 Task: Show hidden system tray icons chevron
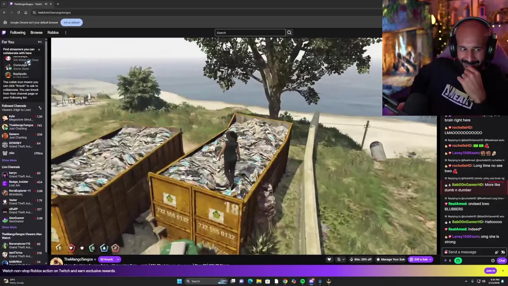(x=466, y=281)
